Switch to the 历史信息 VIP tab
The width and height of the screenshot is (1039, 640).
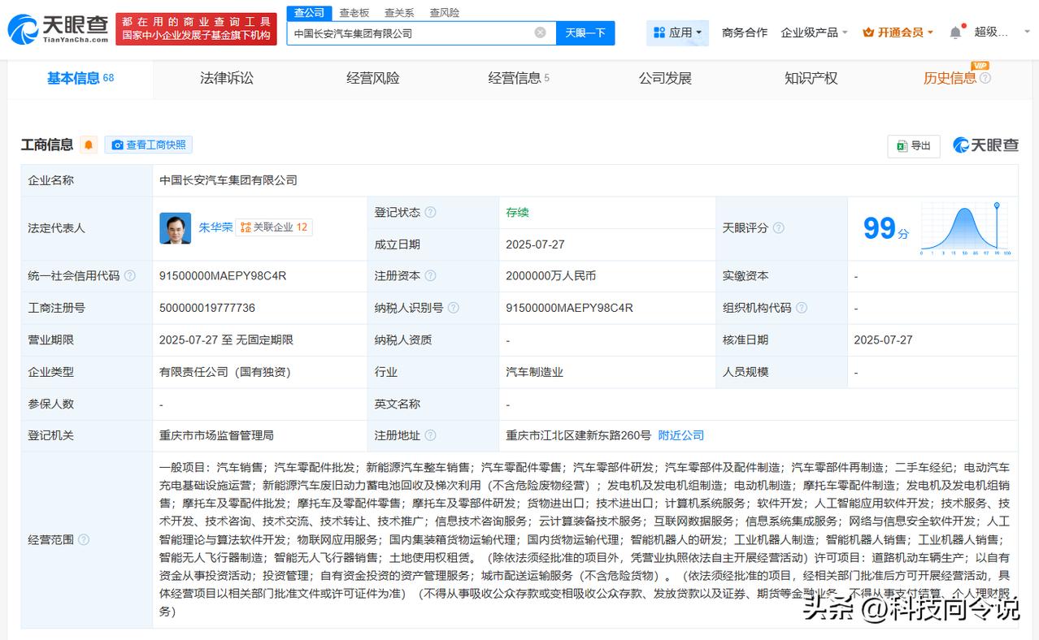(x=950, y=78)
